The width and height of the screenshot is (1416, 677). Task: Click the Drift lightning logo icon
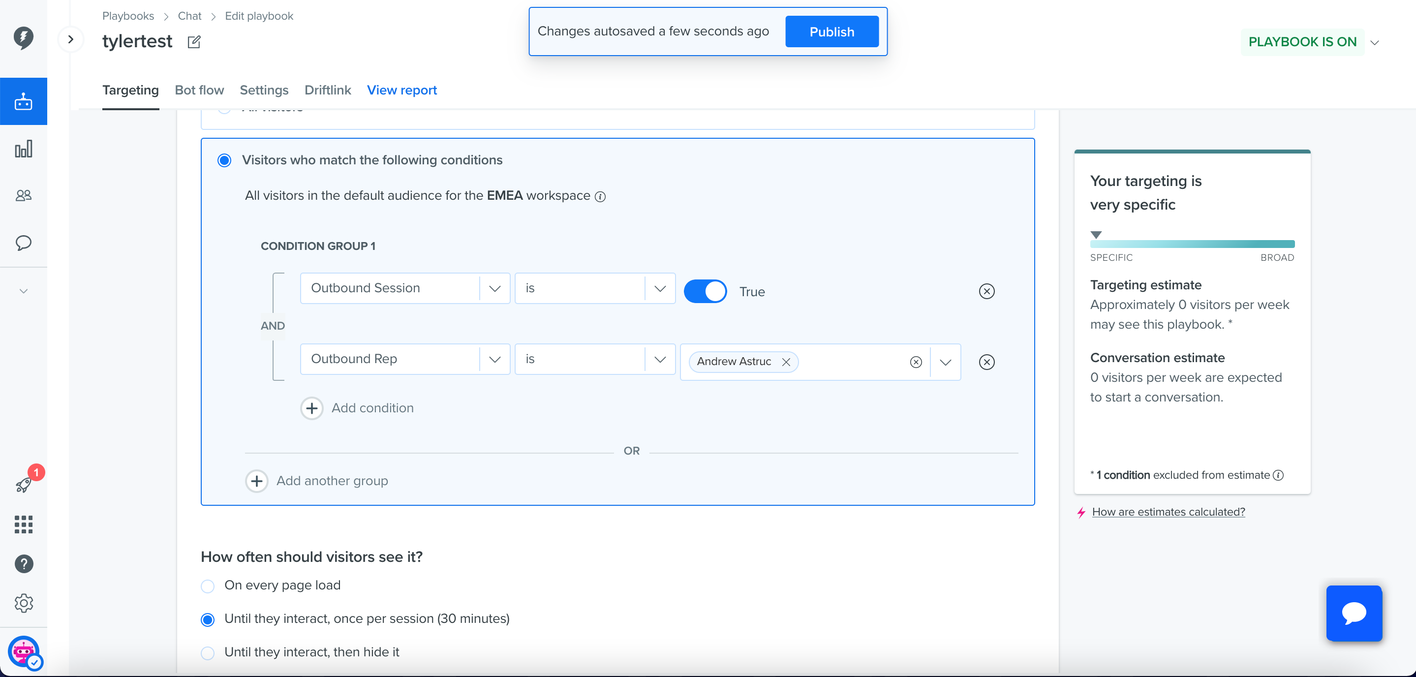coord(23,38)
